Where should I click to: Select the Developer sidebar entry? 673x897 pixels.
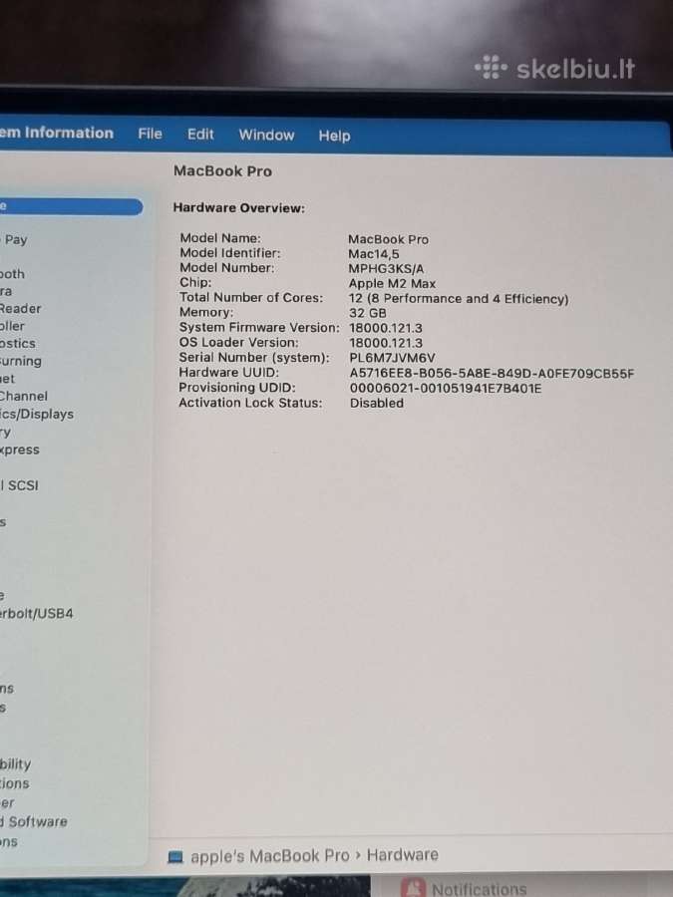(7, 802)
